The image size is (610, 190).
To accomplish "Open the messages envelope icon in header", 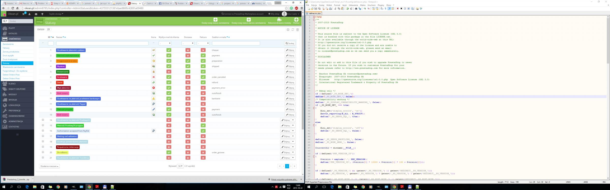I will coord(36,14).
